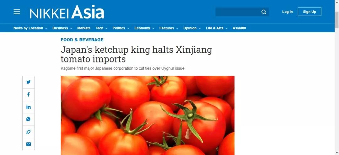
Task: Go to Nikkei Asia homepage logo
Action: (67, 12)
